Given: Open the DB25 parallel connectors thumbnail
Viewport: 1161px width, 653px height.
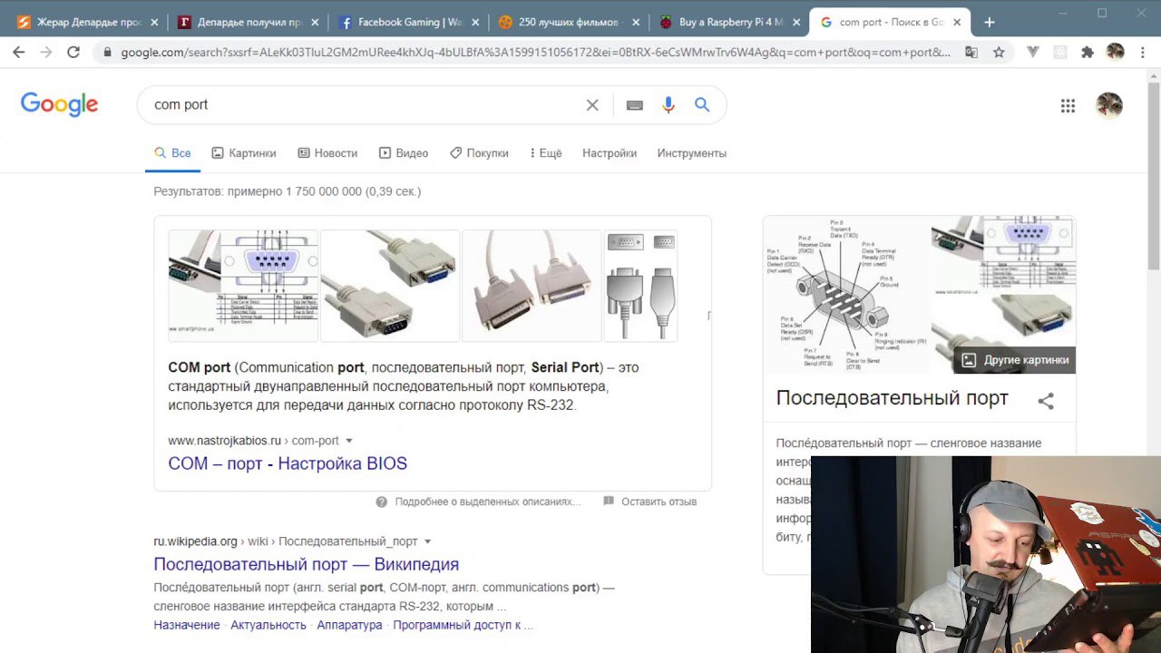Looking at the screenshot, I should (532, 286).
